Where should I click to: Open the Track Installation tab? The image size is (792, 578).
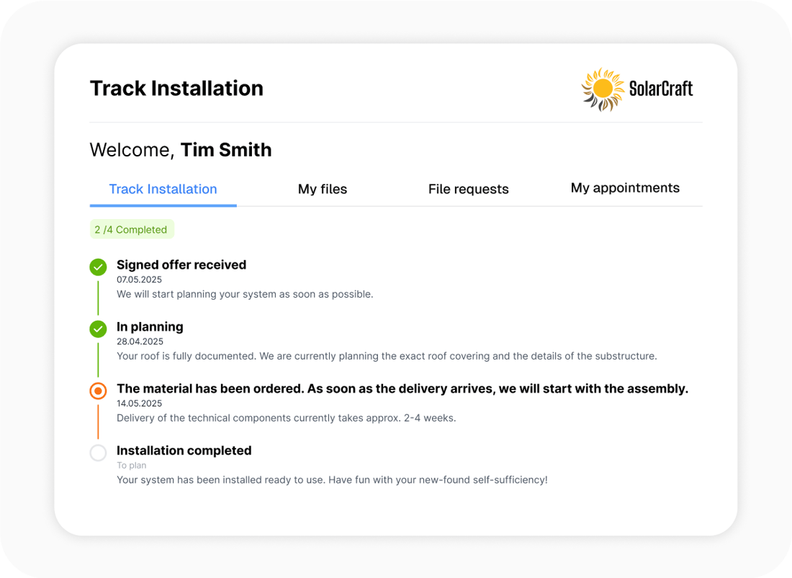(163, 189)
